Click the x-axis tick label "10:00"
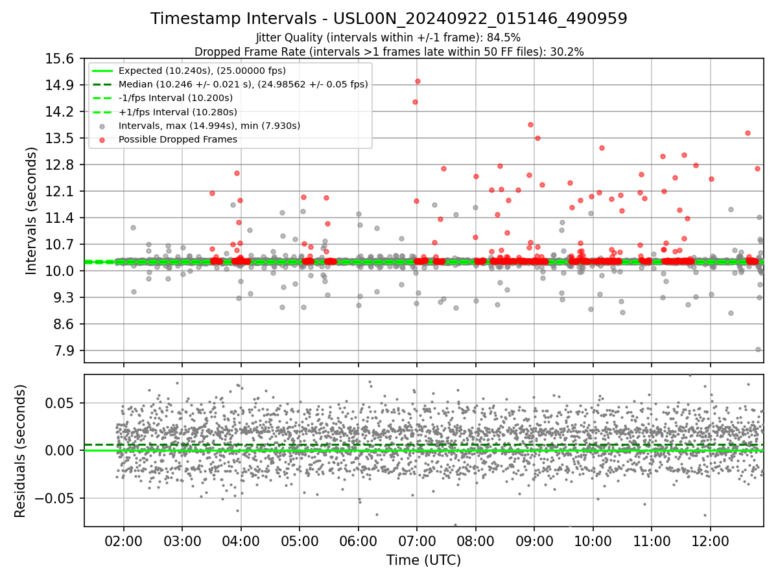Screen dimensions: 778x583 [593, 541]
